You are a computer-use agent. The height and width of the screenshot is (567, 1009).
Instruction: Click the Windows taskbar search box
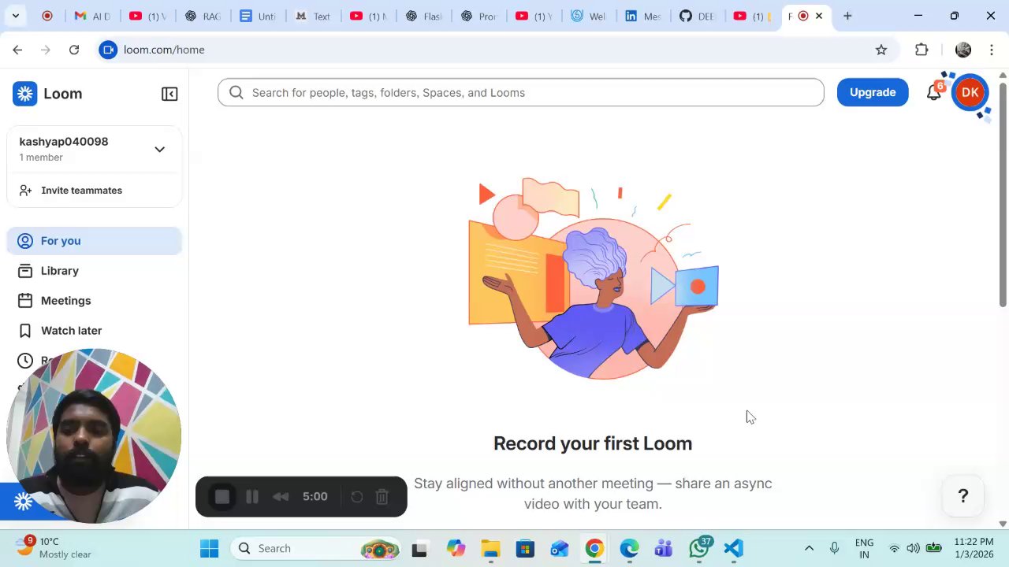click(315, 548)
